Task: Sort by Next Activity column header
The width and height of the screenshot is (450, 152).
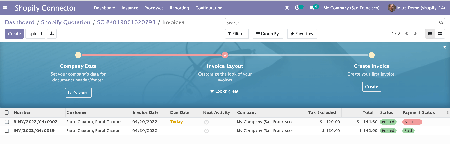Action: pos(219,112)
